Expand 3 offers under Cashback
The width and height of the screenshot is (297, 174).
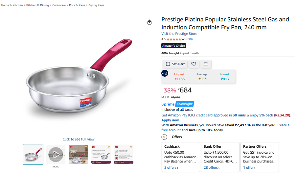171,168
